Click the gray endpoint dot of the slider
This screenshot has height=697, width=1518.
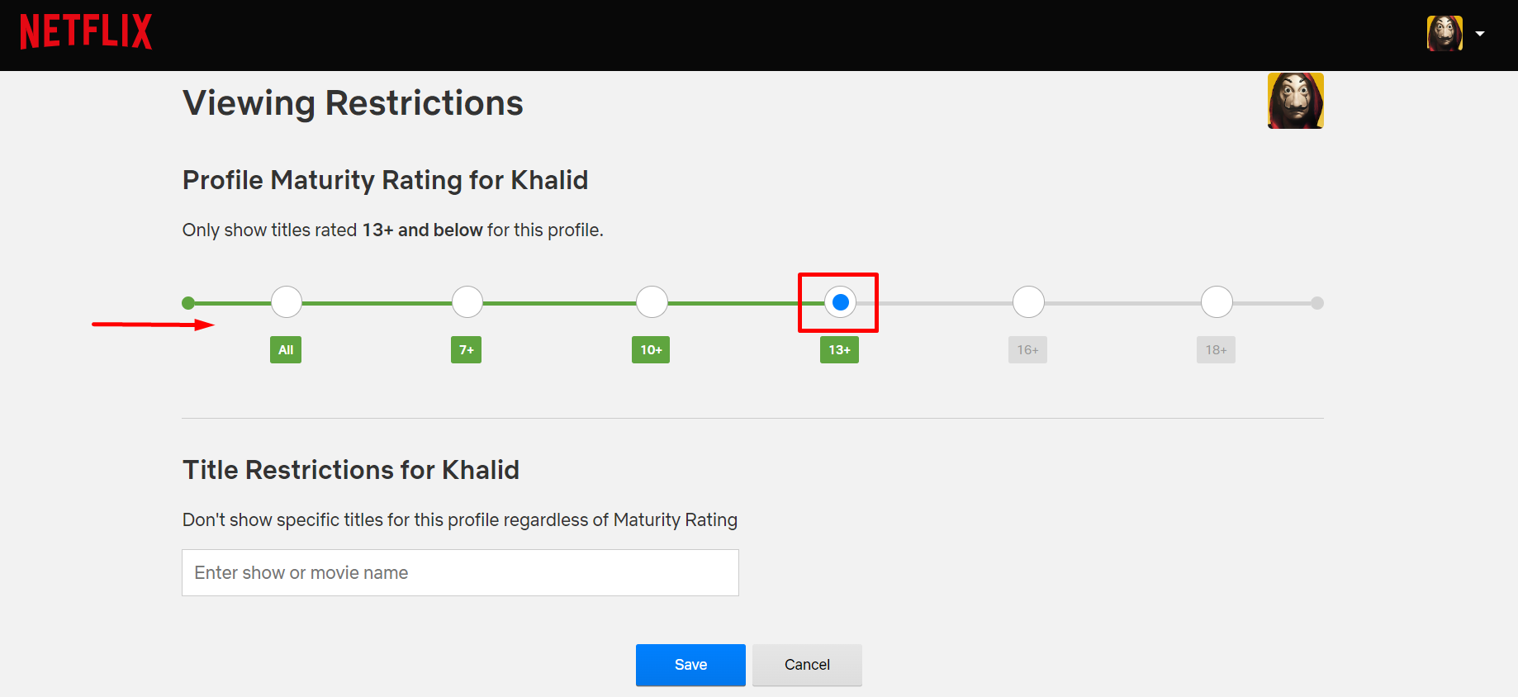tap(1316, 302)
